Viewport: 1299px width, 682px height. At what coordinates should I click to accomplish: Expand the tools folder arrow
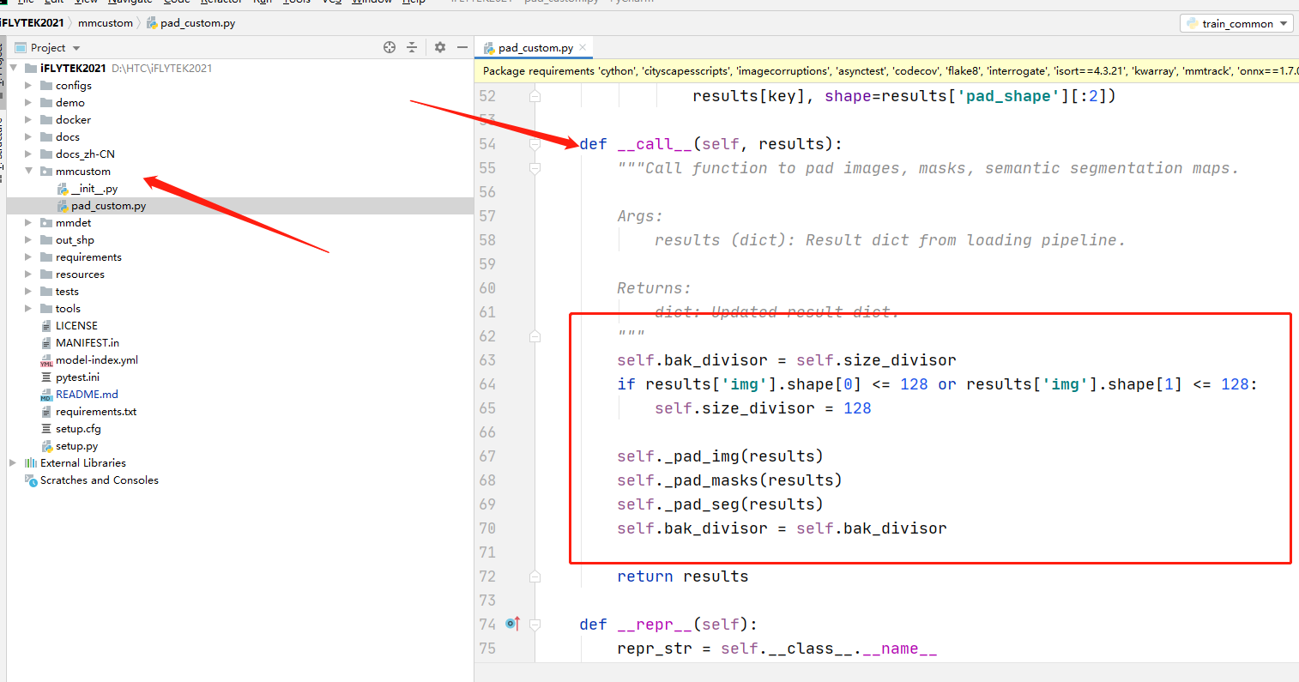(x=28, y=308)
